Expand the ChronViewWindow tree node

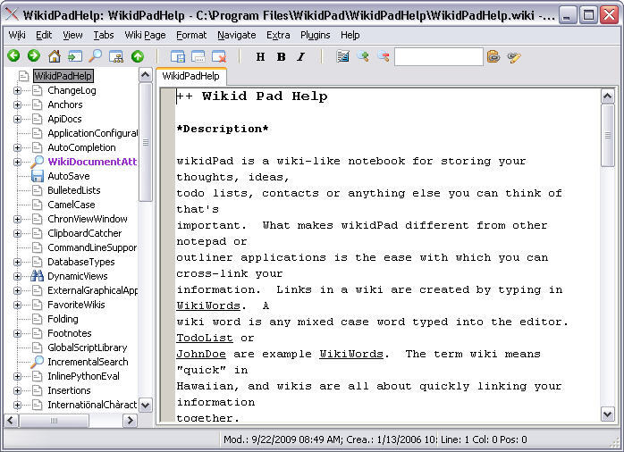tap(17, 219)
